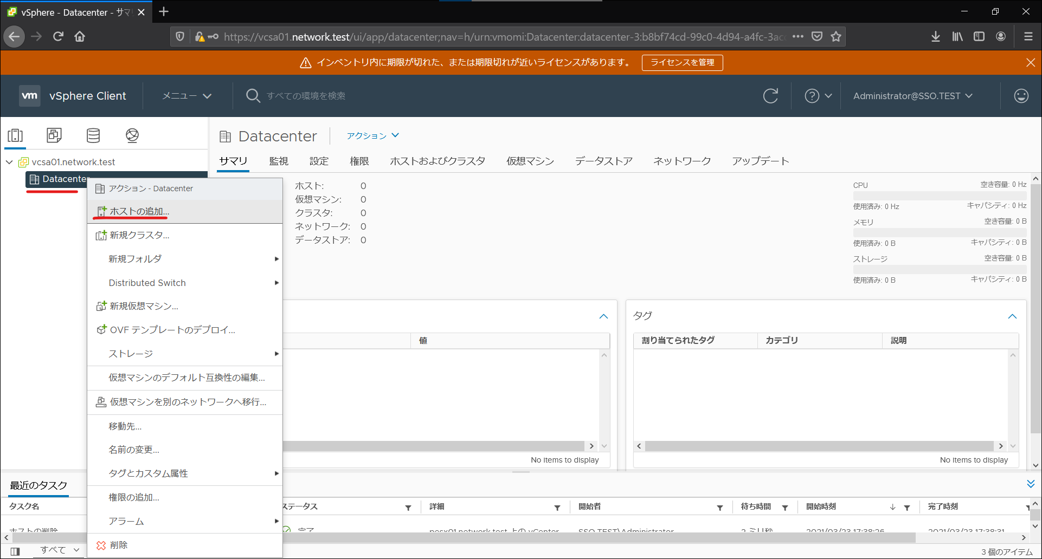Click the browser address bar URL
Image resolution: width=1042 pixels, height=559 pixels.
[x=504, y=37]
